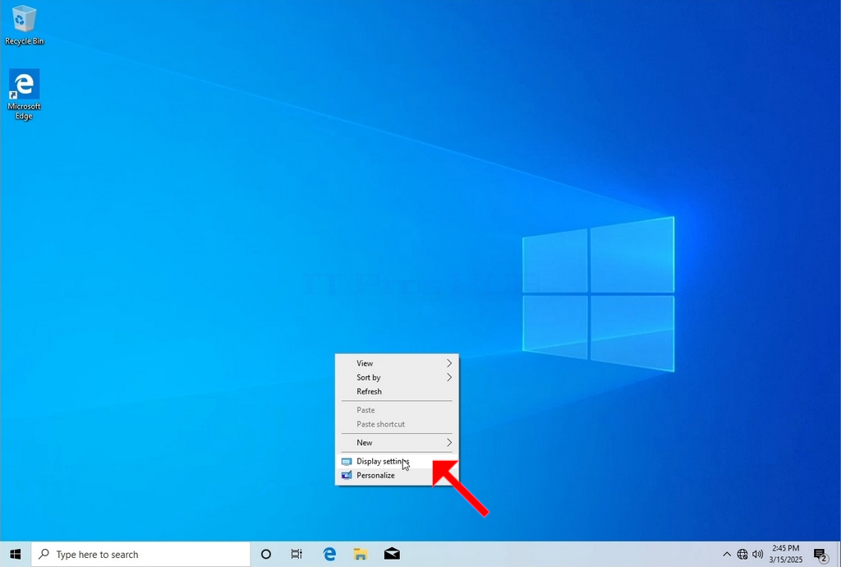Click the Type here to search box

[140, 554]
